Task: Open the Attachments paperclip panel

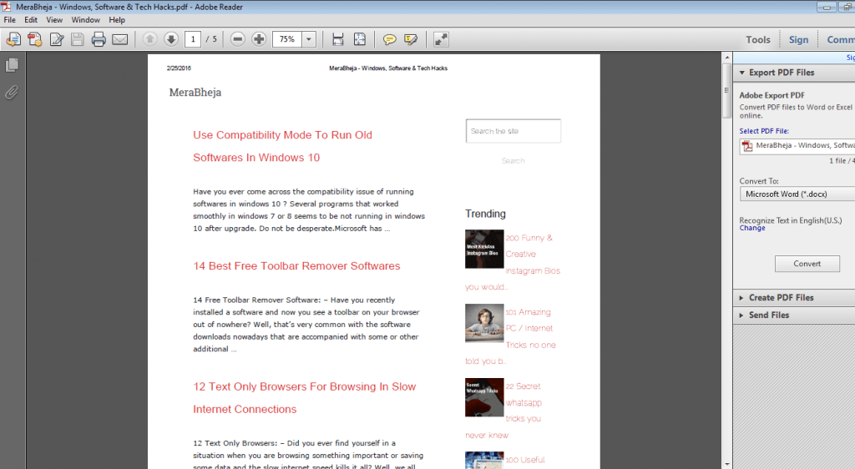Action: pyautogui.click(x=12, y=92)
